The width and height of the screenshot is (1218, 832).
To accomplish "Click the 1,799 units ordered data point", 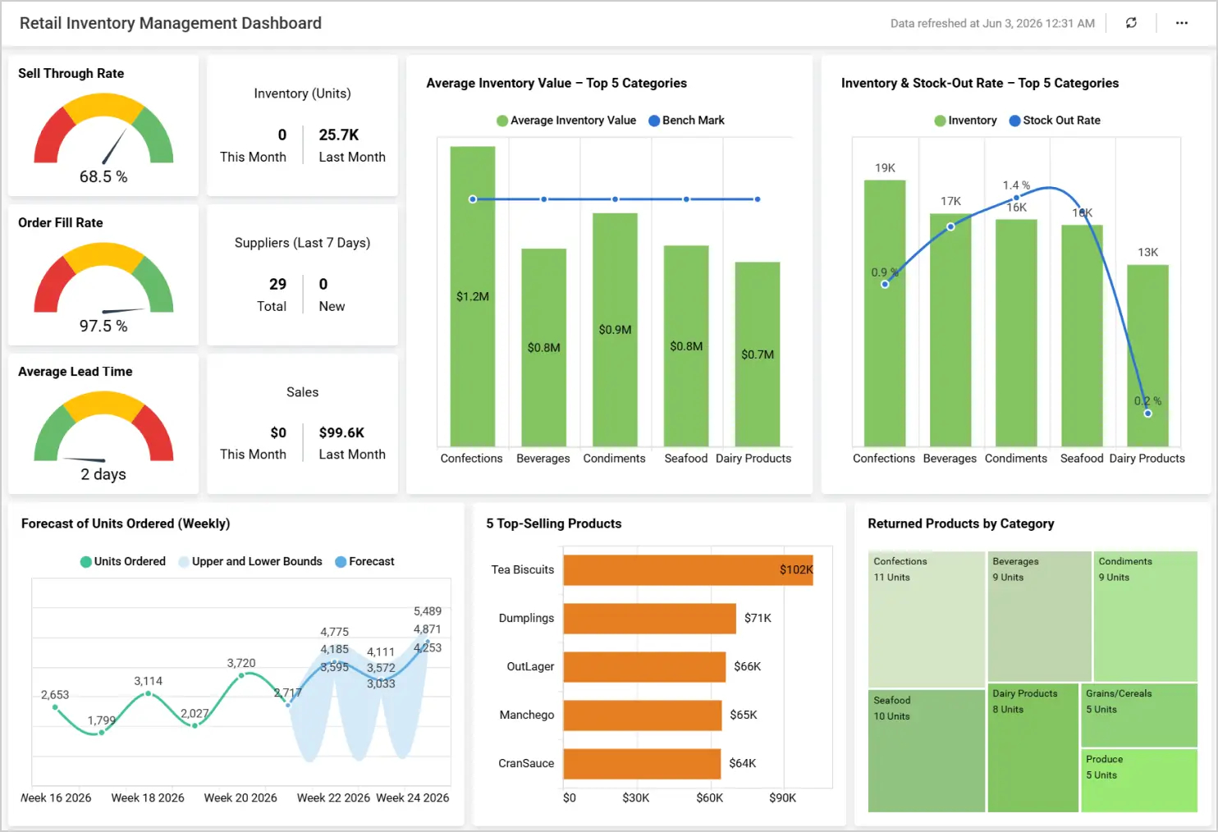I will tap(102, 732).
